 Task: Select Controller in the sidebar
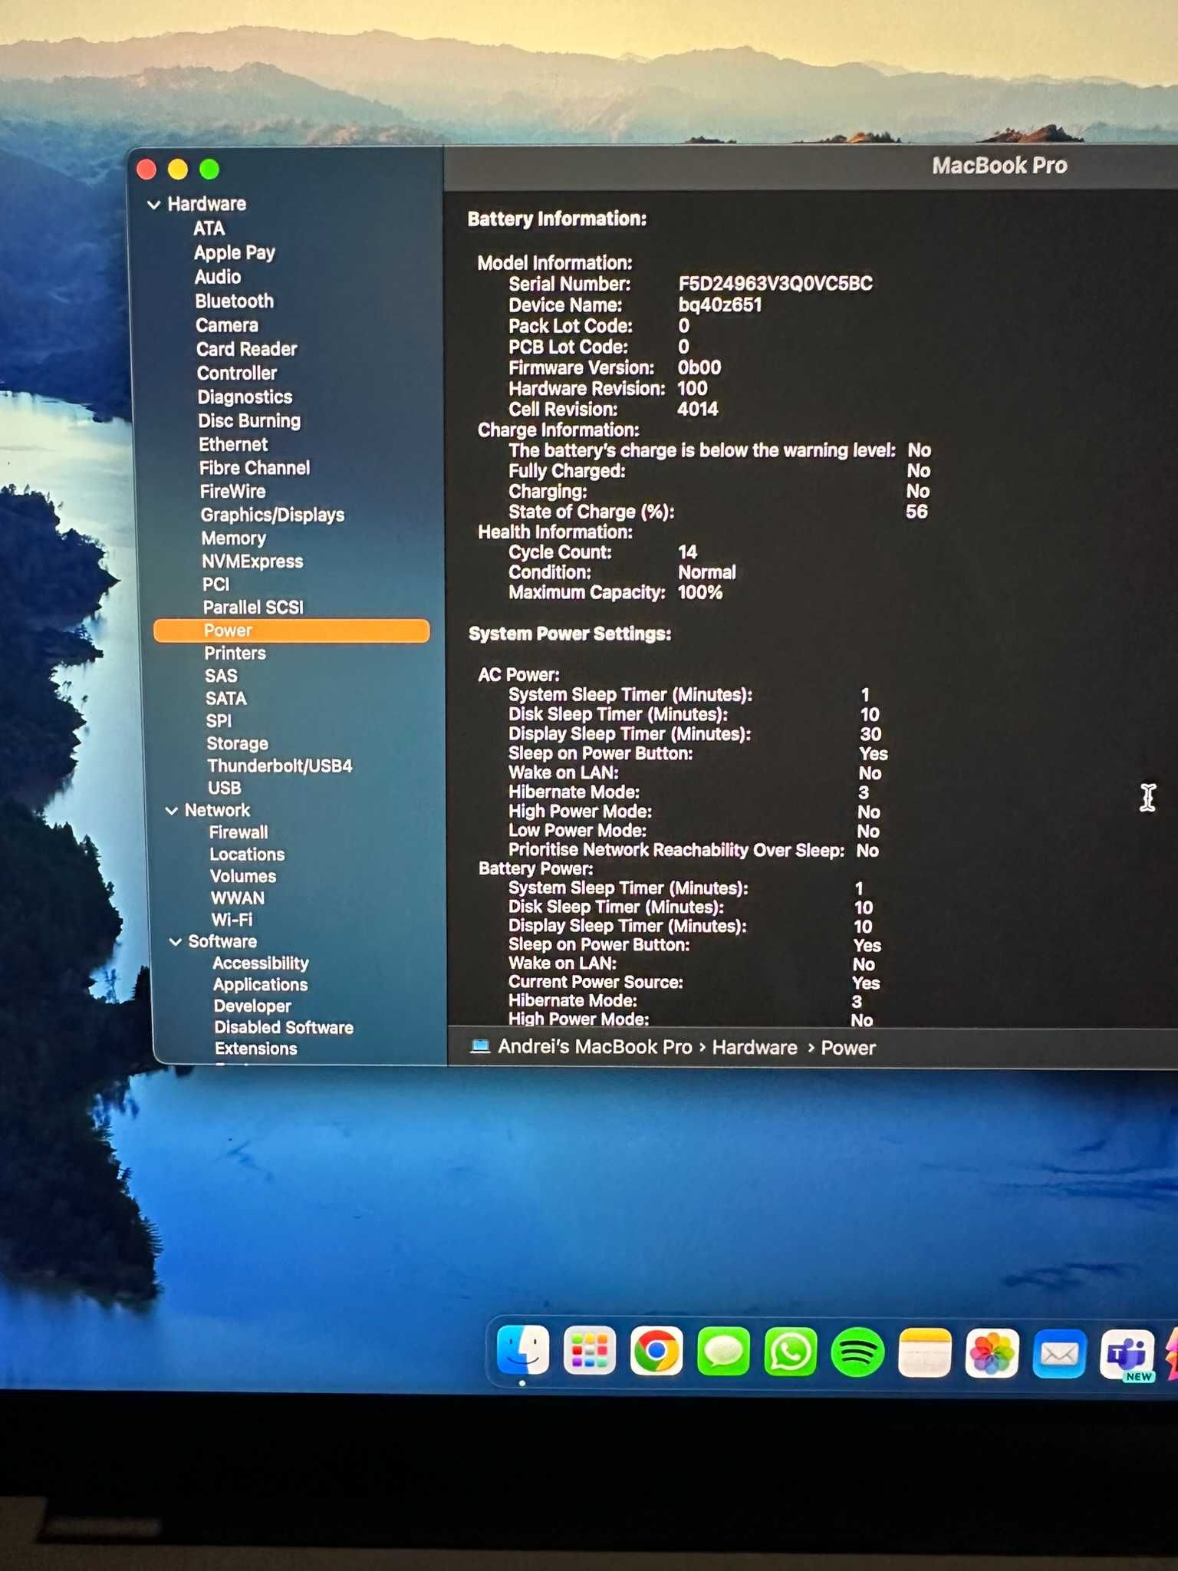(237, 373)
